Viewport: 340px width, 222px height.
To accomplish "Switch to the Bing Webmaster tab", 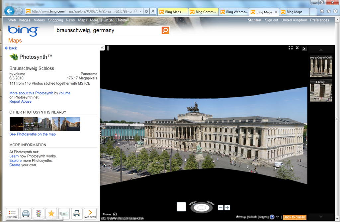I will click(234, 12).
